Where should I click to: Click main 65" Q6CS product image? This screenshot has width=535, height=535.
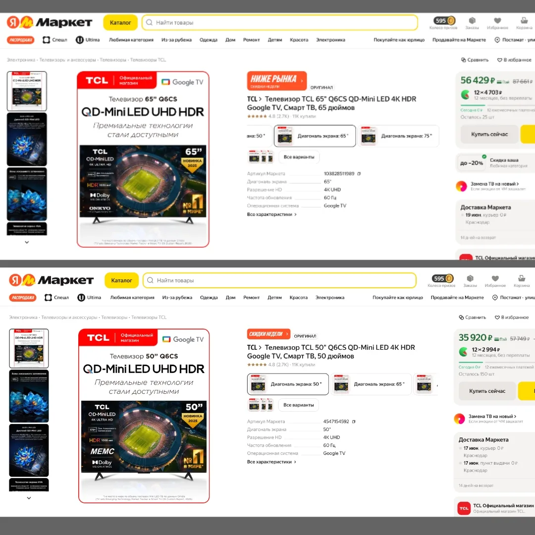143,160
